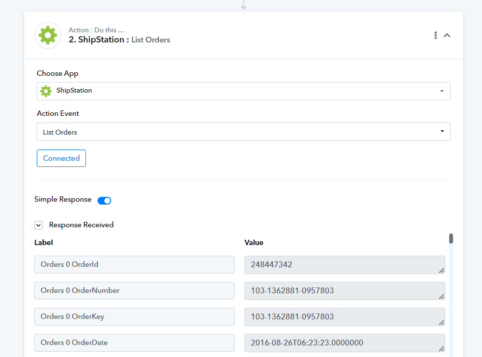Image resolution: width=482 pixels, height=357 pixels.
Task: Click the Orders 0 OrderDate label field
Action: pos(134,343)
